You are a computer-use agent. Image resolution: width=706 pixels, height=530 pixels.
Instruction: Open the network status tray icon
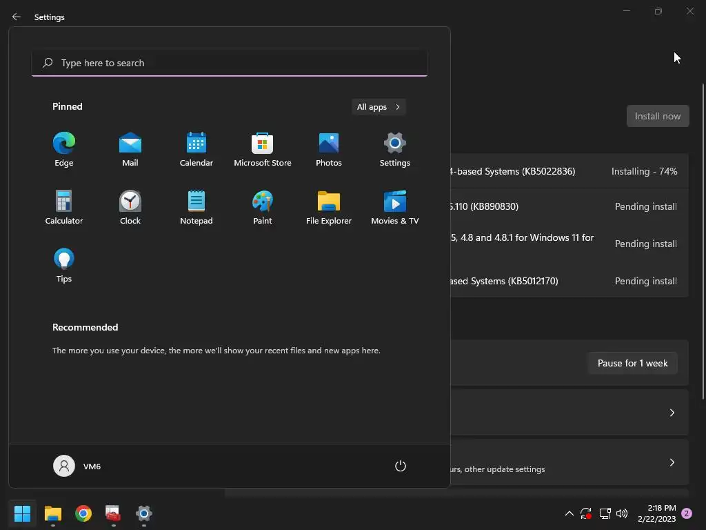click(605, 513)
